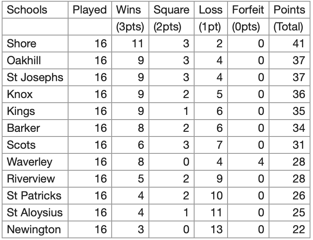The image size is (313, 240).
Task: Select Knox's total points value 36
Action: tap(299, 95)
